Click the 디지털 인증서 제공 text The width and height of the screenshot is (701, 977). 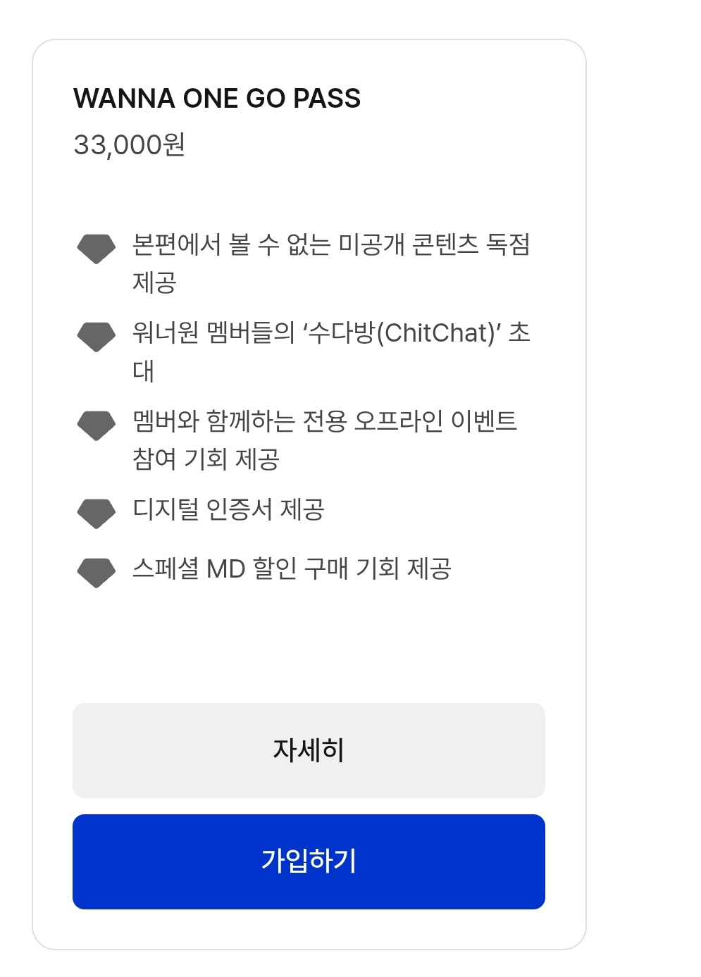click(x=228, y=509)
